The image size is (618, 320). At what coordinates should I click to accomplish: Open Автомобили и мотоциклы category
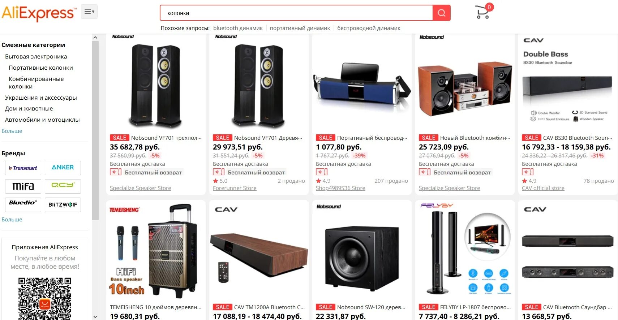[x=42, y=120]
